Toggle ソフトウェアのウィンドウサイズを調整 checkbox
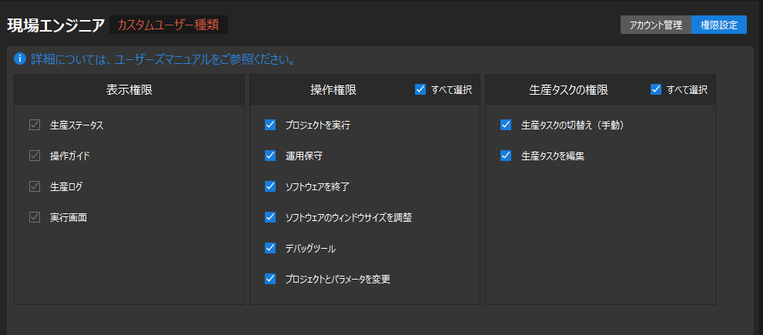 pyautogui.click(x=270, y=217)
